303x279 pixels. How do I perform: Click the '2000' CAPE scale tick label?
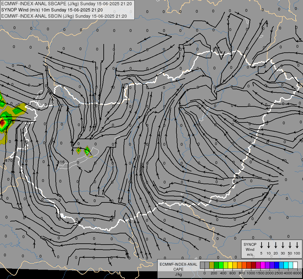tap(269, 273)
